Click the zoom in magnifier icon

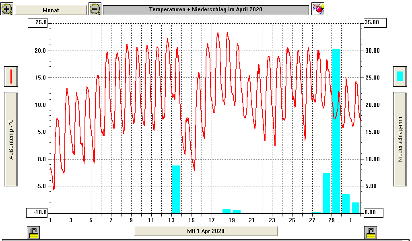coord(7,9)
